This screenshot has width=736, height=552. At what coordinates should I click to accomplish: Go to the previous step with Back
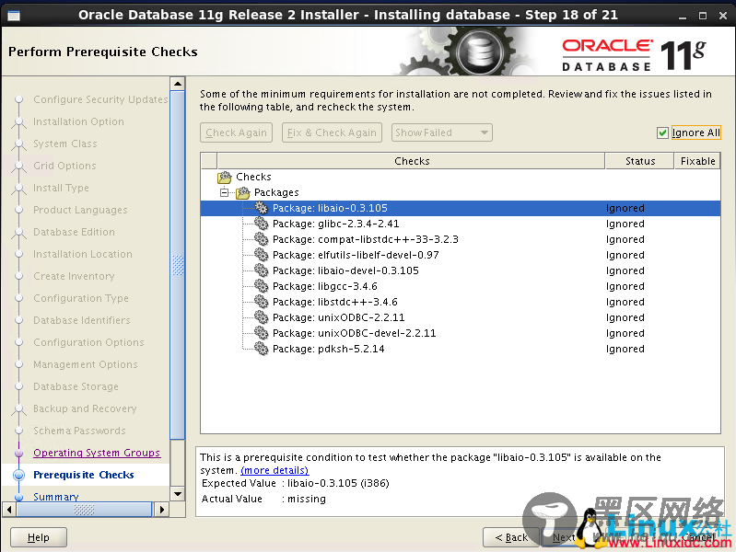tap(511, 537)
